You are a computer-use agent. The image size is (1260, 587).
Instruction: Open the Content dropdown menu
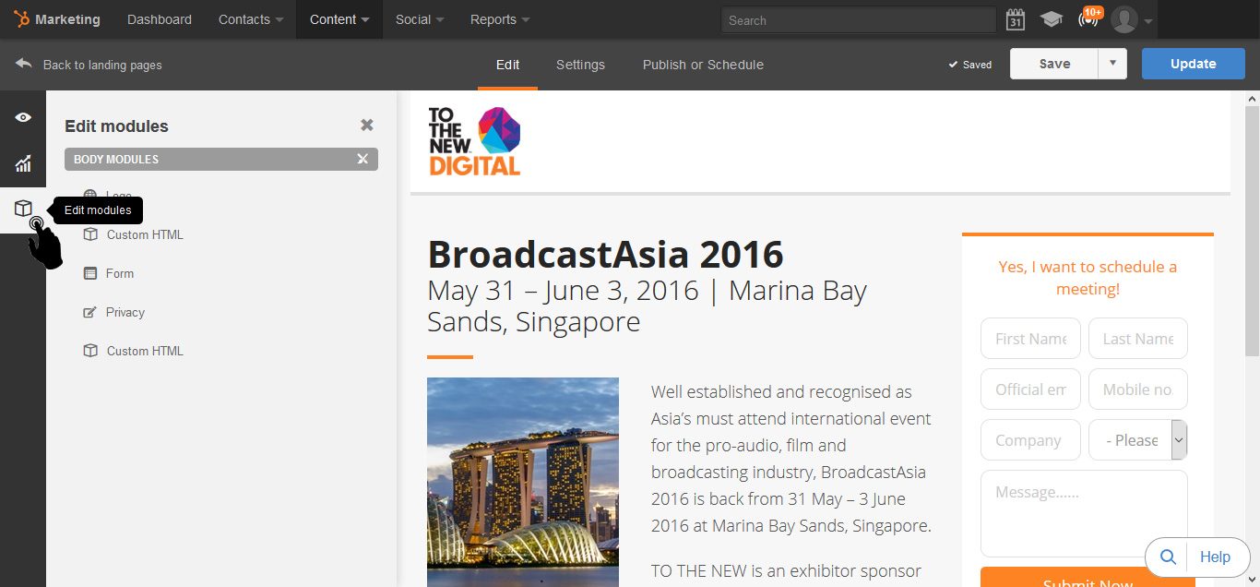tap(339, 19)
